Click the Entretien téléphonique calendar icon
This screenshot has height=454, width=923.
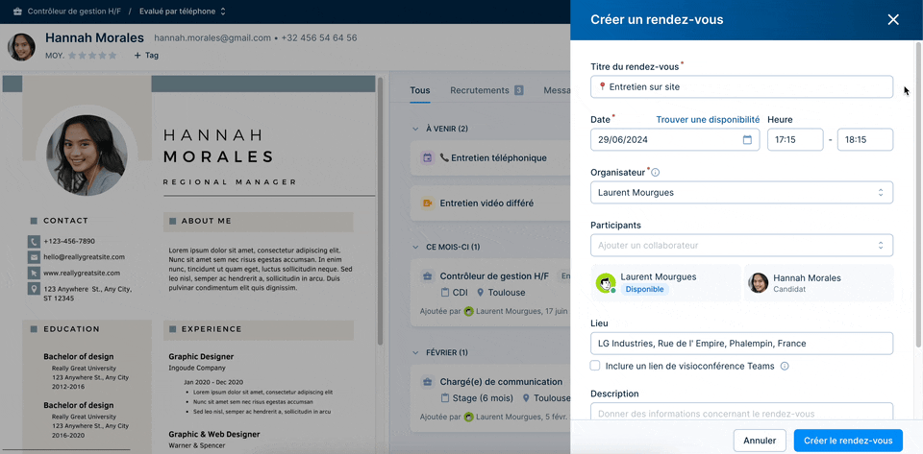427,157
